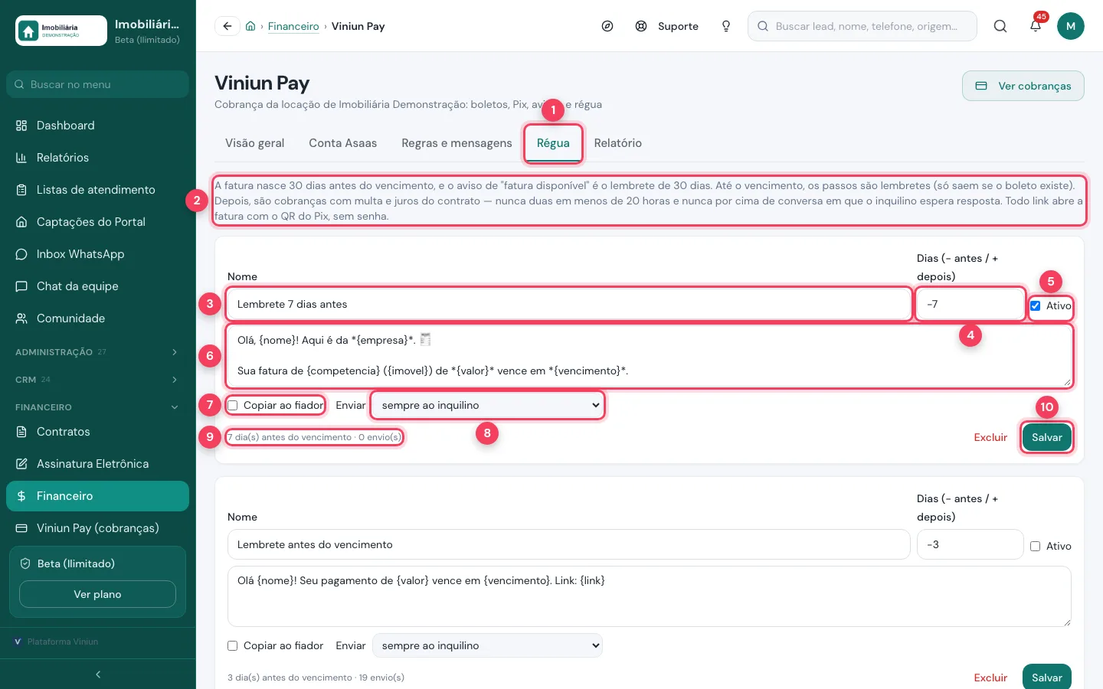
Task: Uncheck Ativo for Lembrete 7 dias antes
Action: (1036, 305)
